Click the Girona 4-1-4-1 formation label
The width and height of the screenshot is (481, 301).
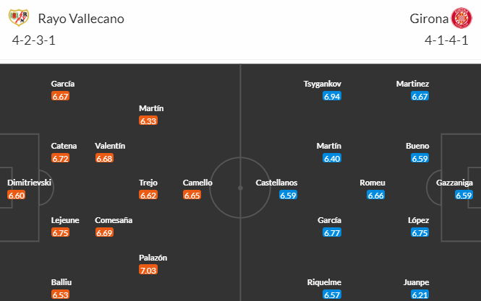click(446, 40)
